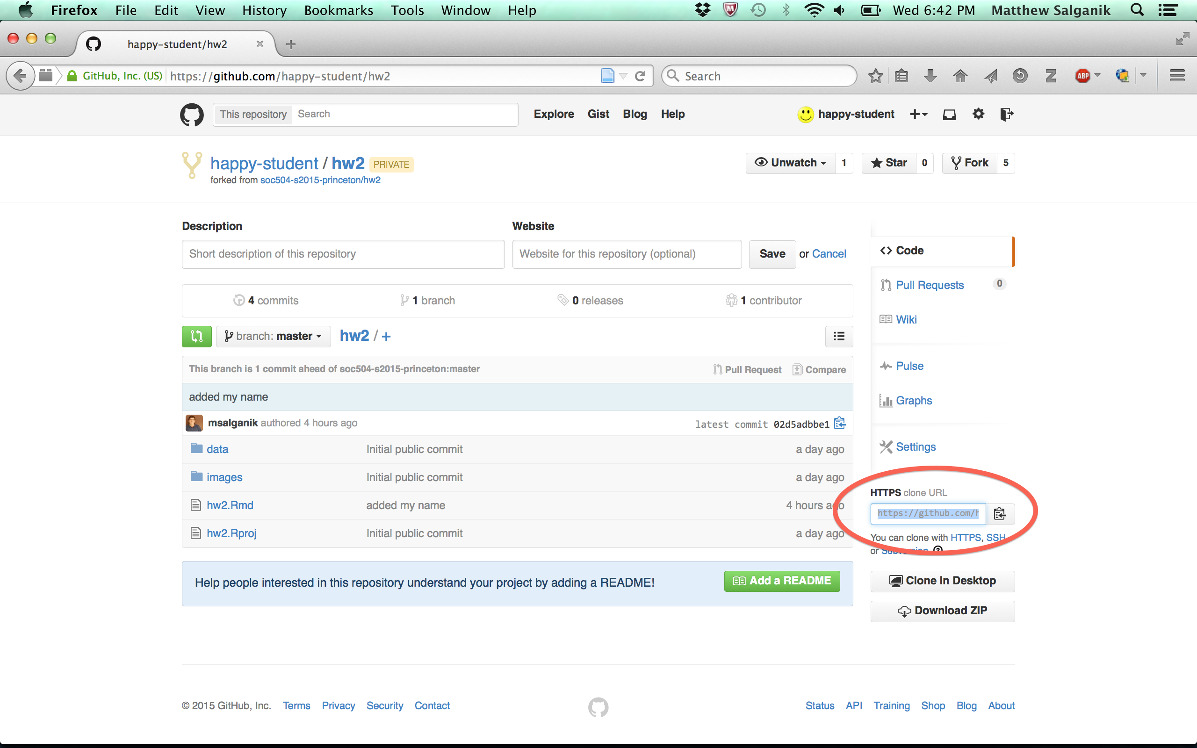
Task: Click the sign out icon
Action: [x=1006, y=114]
